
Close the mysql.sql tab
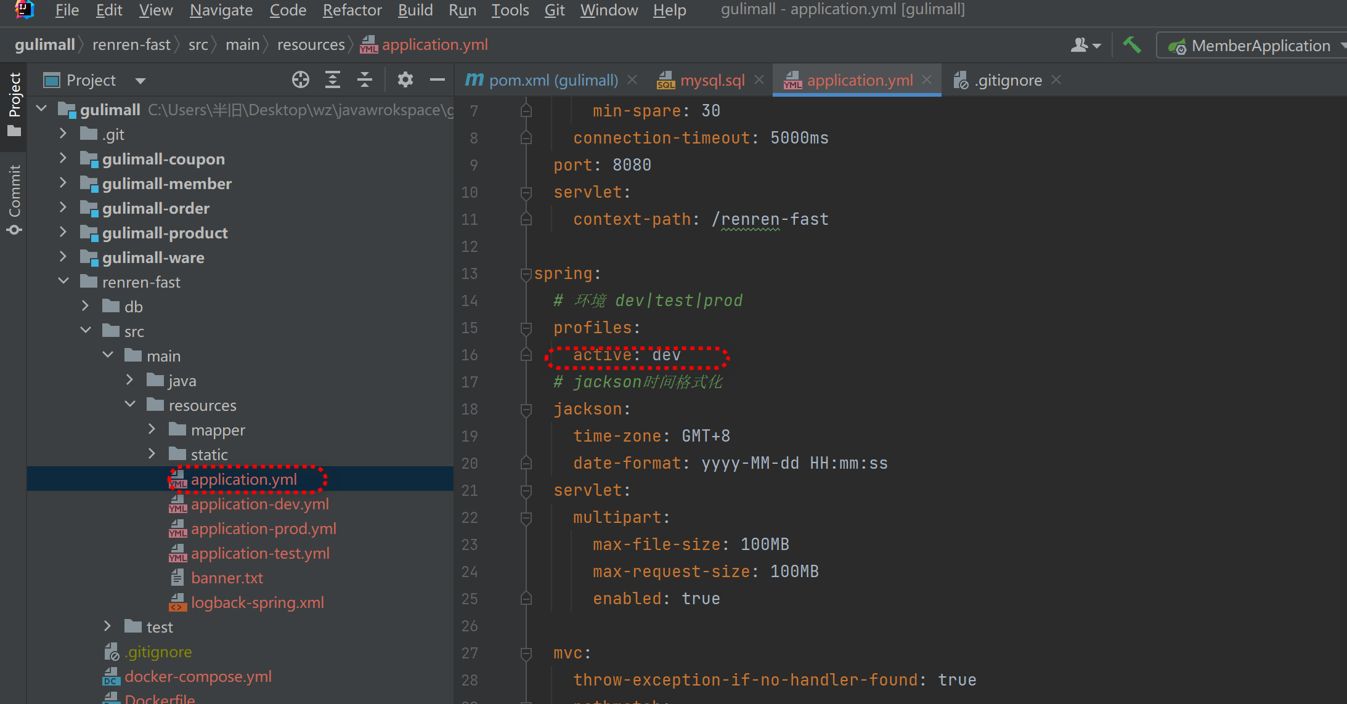[x=759, y=80]
